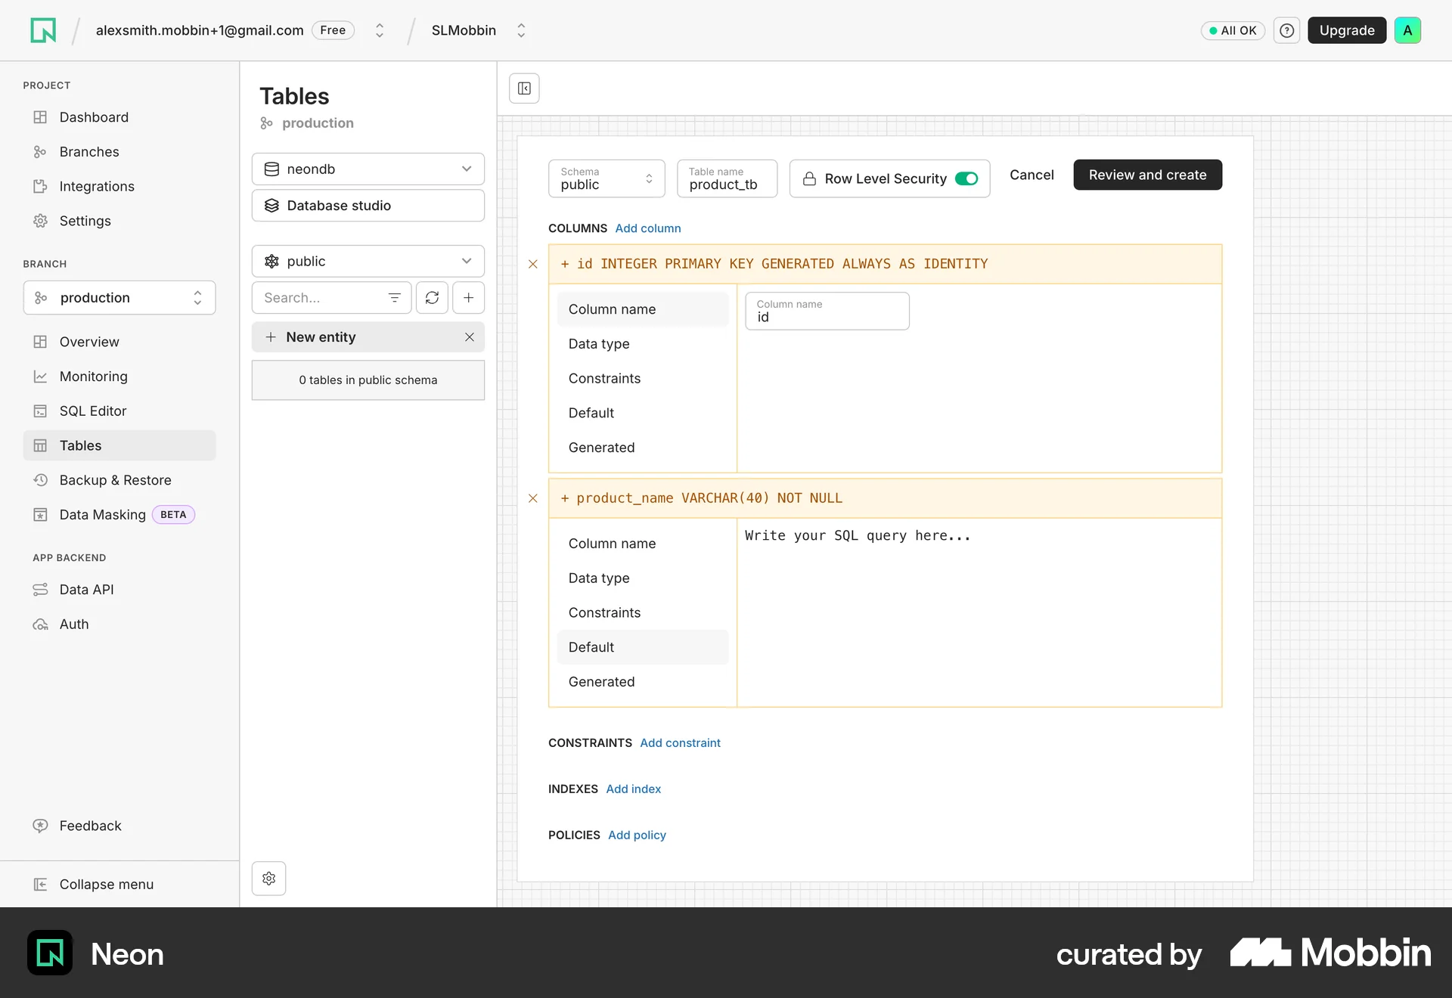
Task: Click Cancel to discard the table
Action: pos(1032,175)
